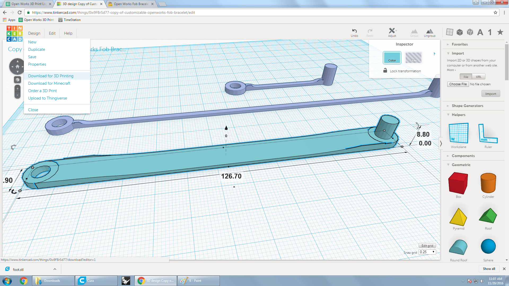
Task: Select Duplicate from Design menu
Action: coord(57,50)
